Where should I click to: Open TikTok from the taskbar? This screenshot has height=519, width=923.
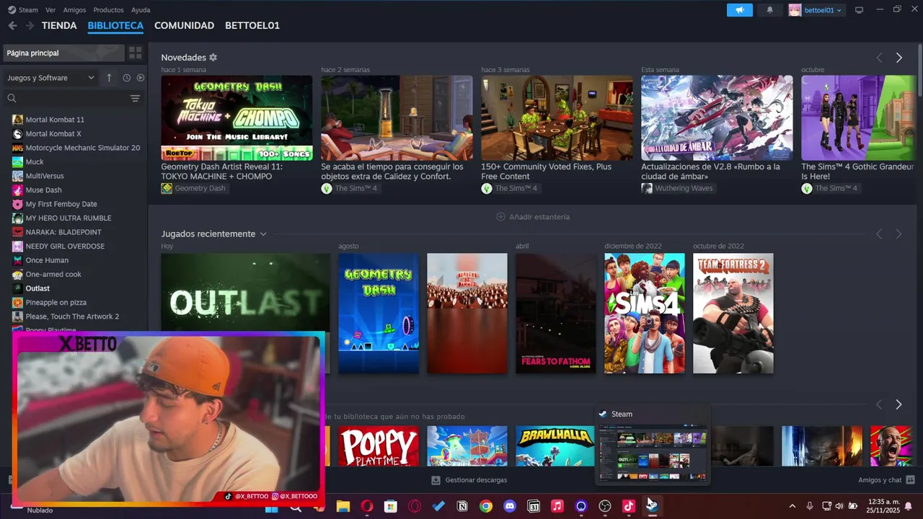click(x=629, y=507)
